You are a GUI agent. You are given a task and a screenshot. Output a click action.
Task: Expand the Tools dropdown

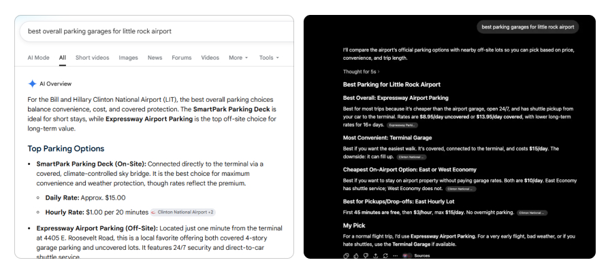(269, 58)
